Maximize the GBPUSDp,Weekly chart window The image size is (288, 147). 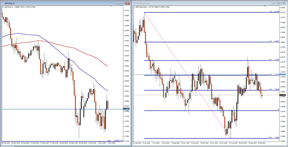(x=279, y=3)
